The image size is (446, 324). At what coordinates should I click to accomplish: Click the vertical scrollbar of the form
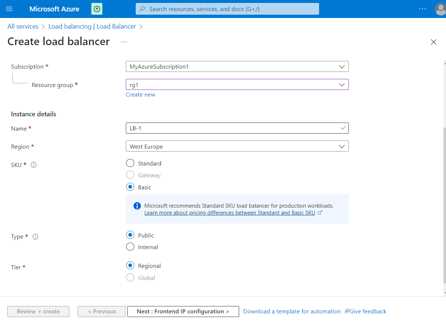[x=445, y=205]
